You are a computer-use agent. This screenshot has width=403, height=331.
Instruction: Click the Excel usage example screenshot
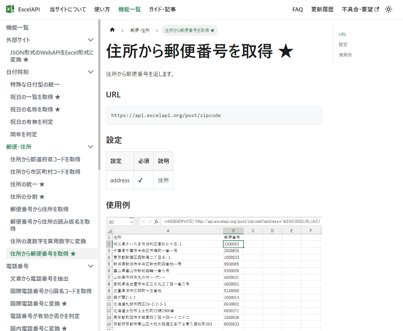click(214, 273)
